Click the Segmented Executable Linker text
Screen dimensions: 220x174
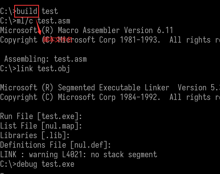(x=114, y=88)
